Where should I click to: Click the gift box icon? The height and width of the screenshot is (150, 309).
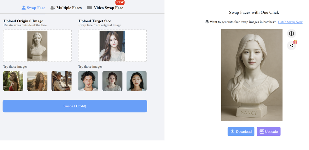click(x=295, y=42)
